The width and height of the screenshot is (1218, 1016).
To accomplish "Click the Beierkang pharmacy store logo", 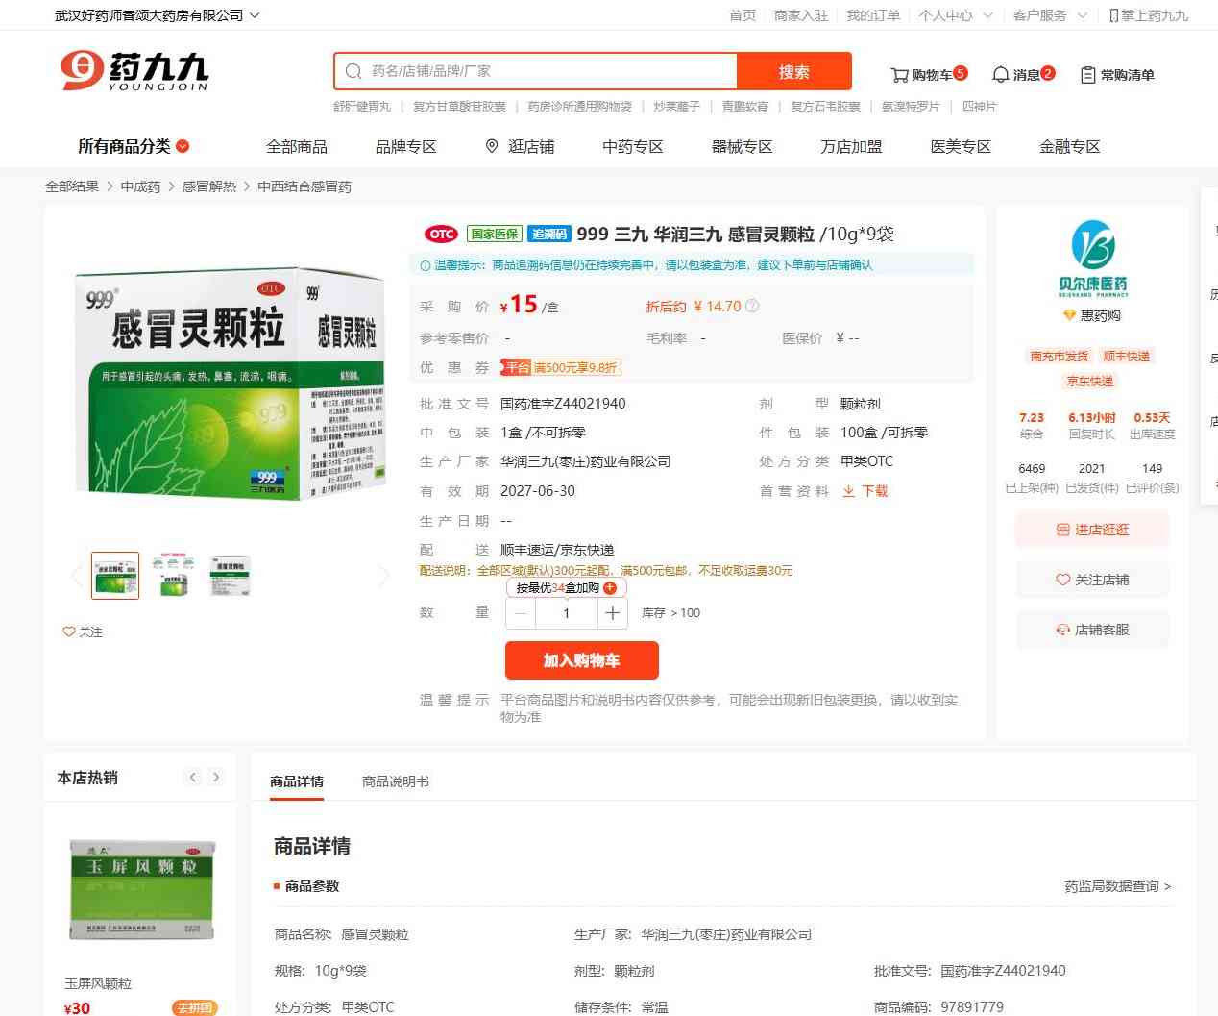I will (1092, 260).
